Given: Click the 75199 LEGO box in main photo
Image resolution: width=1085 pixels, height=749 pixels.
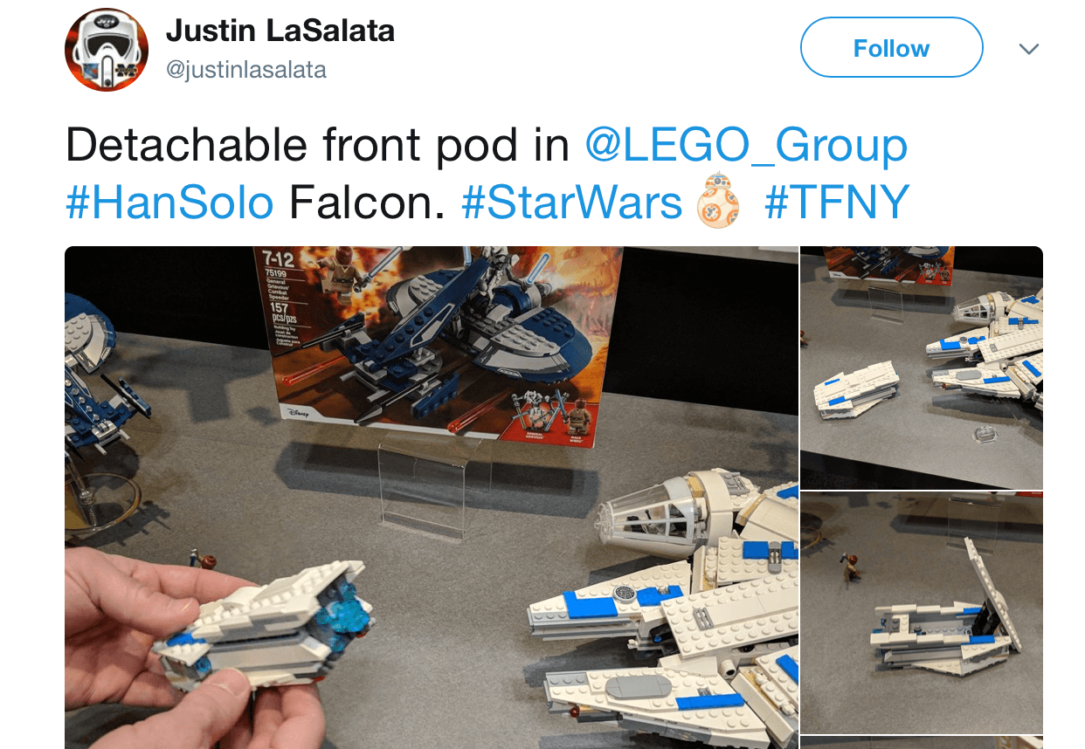Looking at the screenshot, I should click(437, 347).
